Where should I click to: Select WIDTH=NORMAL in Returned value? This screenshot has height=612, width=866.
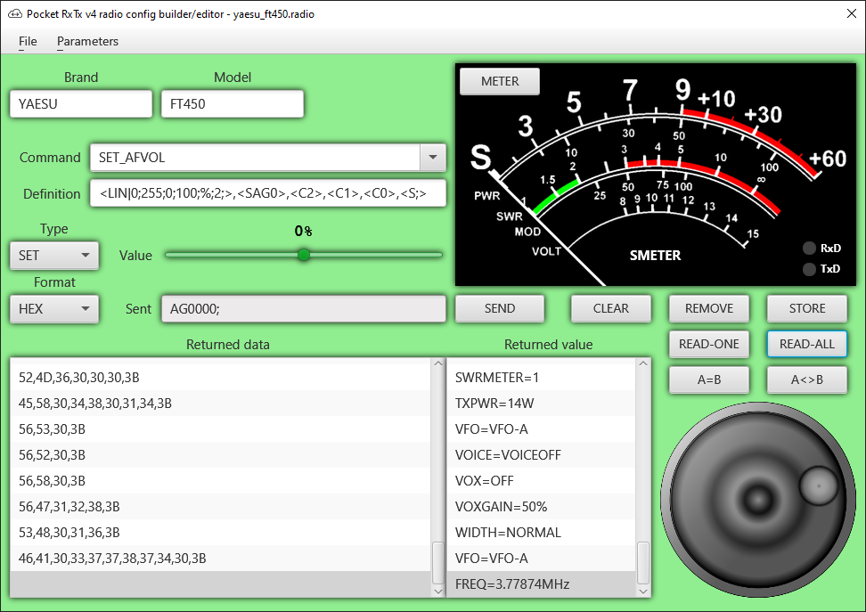(542, 533)
